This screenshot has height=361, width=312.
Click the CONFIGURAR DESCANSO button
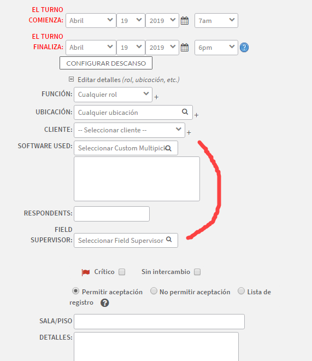(x=106, y=63)
